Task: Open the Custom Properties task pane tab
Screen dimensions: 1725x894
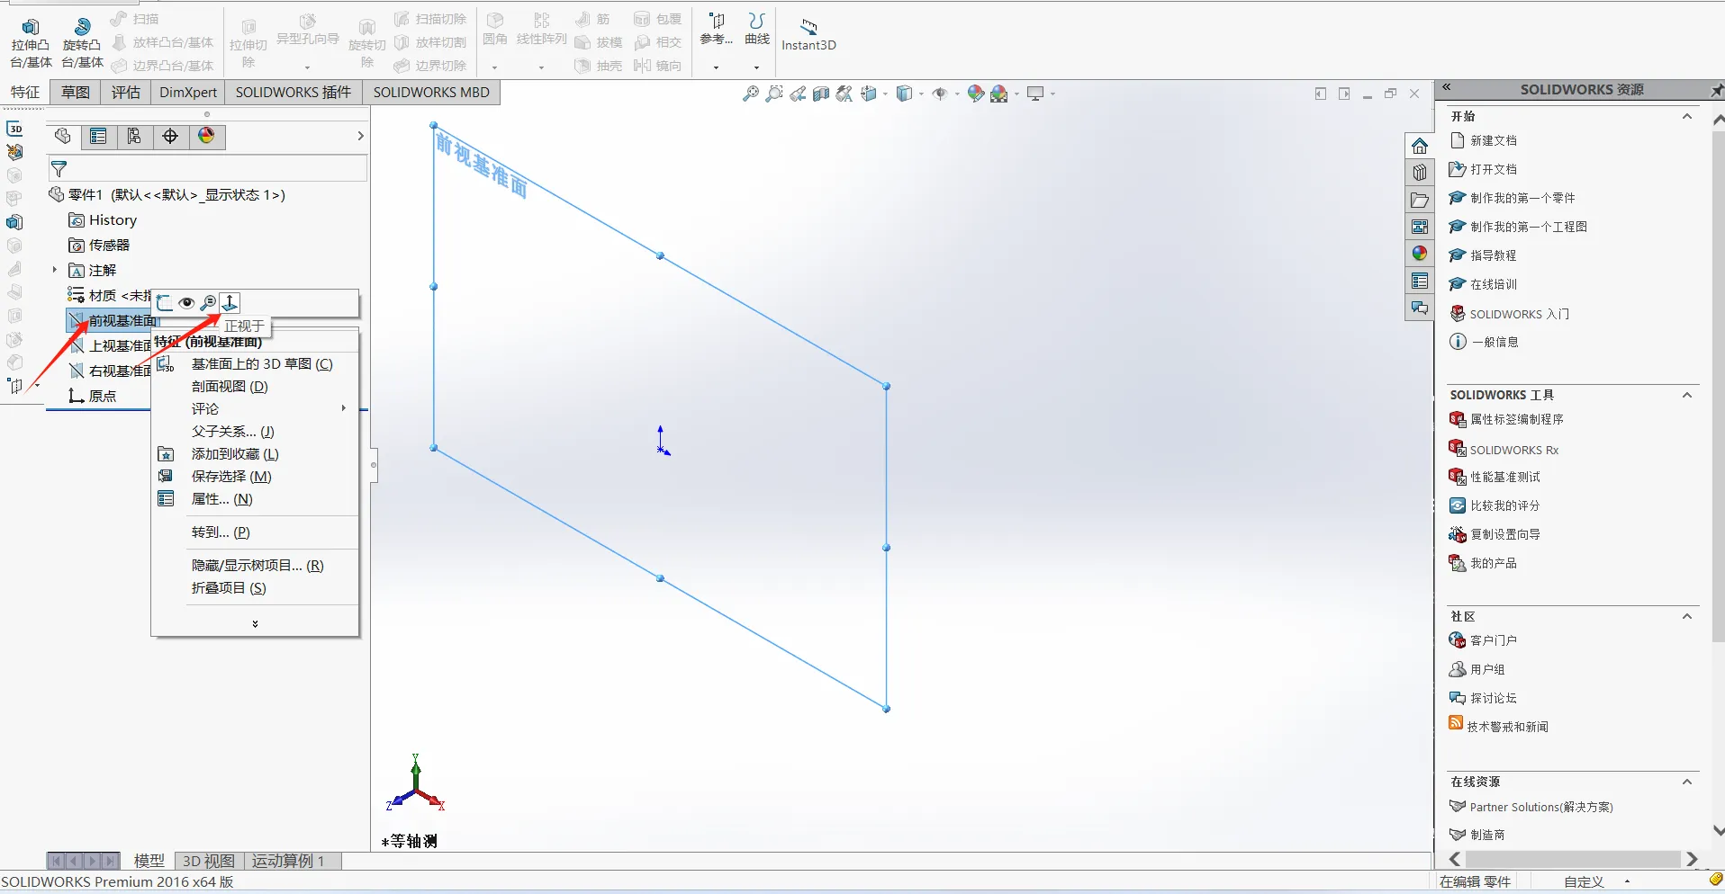Action: pyautogui.click(x=1420, y=281)
